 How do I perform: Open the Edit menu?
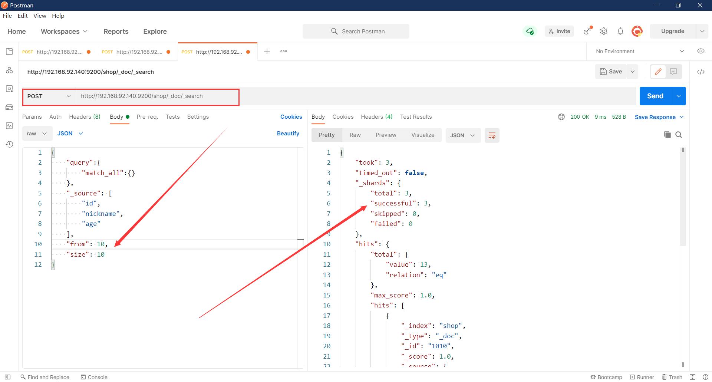pyautogui.click(x=23, y=16)
